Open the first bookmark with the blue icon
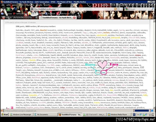 (6, 14)
